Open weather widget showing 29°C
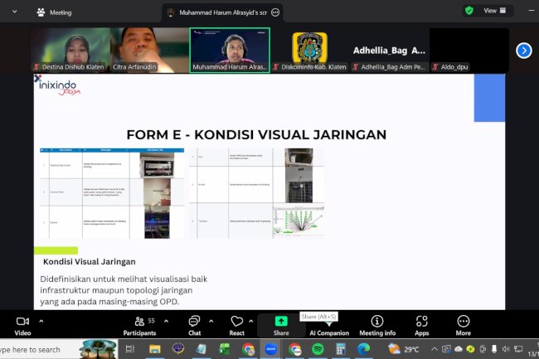The width and height of the screenshot is (539, 359). click(x=404, y=349)
